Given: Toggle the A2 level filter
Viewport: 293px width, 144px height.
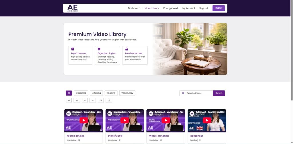Looking at the screenshot, I should pyautogui.click(x=77, y=100).
